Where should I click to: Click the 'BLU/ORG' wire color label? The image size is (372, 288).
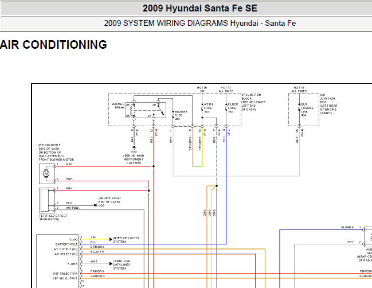97,252
